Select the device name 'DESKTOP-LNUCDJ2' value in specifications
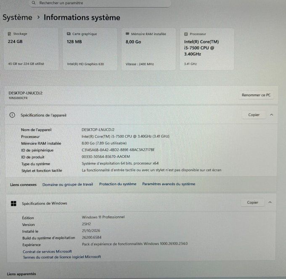This screenshot has width=286, height=279. (x=98, y=130)
